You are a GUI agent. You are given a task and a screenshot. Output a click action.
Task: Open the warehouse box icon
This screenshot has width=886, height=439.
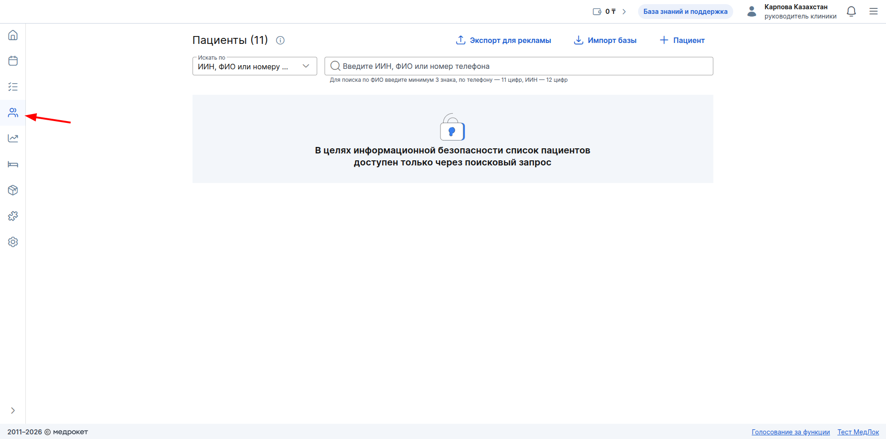pyautogui.click(x=13, y=190)
